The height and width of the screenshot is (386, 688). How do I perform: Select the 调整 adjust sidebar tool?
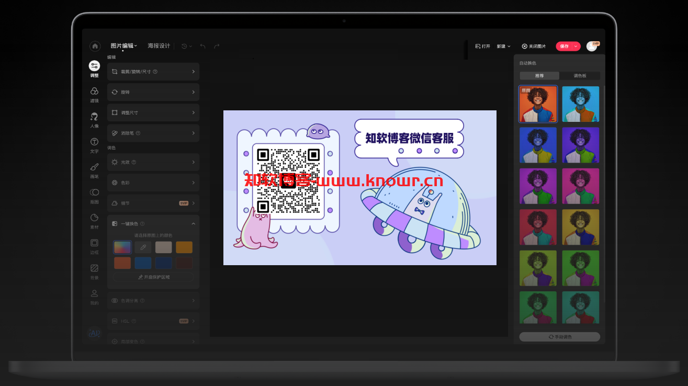(94, 69)
